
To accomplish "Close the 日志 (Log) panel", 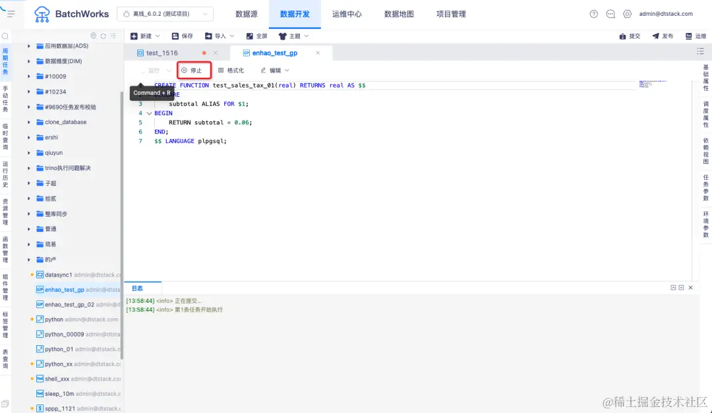I will point(690,288).
